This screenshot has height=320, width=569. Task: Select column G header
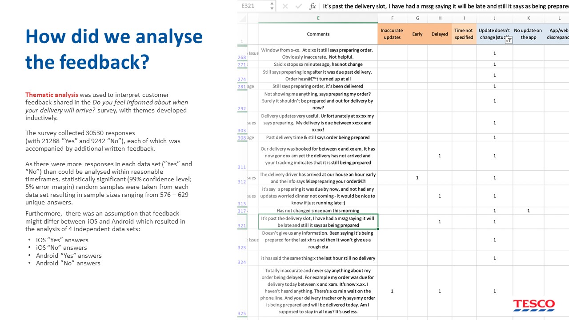coord(417,18)
